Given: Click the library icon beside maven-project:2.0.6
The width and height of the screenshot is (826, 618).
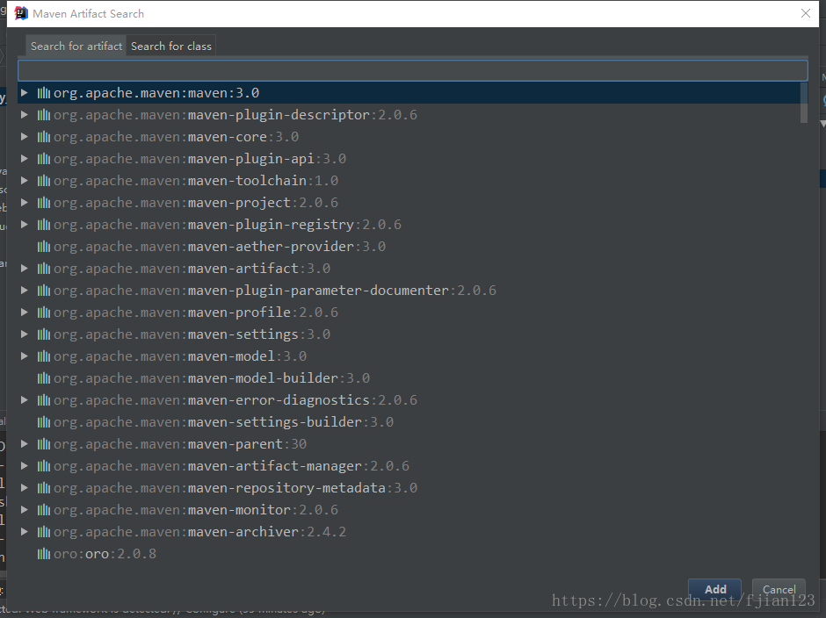Looking at the screenshot, I should 44,203.
